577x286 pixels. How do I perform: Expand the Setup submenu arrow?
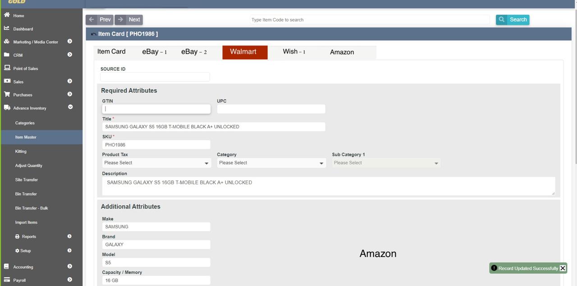(x=69, y=250)
